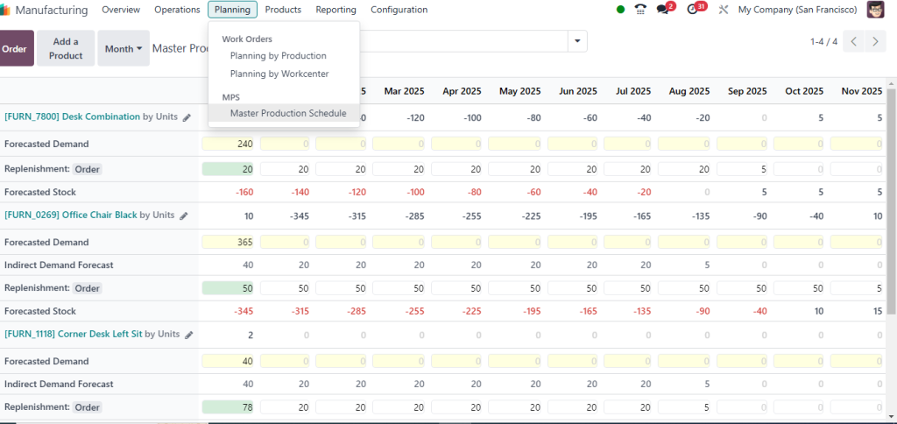
Task: Open the chat messages icon
Action: click(664, 10)
